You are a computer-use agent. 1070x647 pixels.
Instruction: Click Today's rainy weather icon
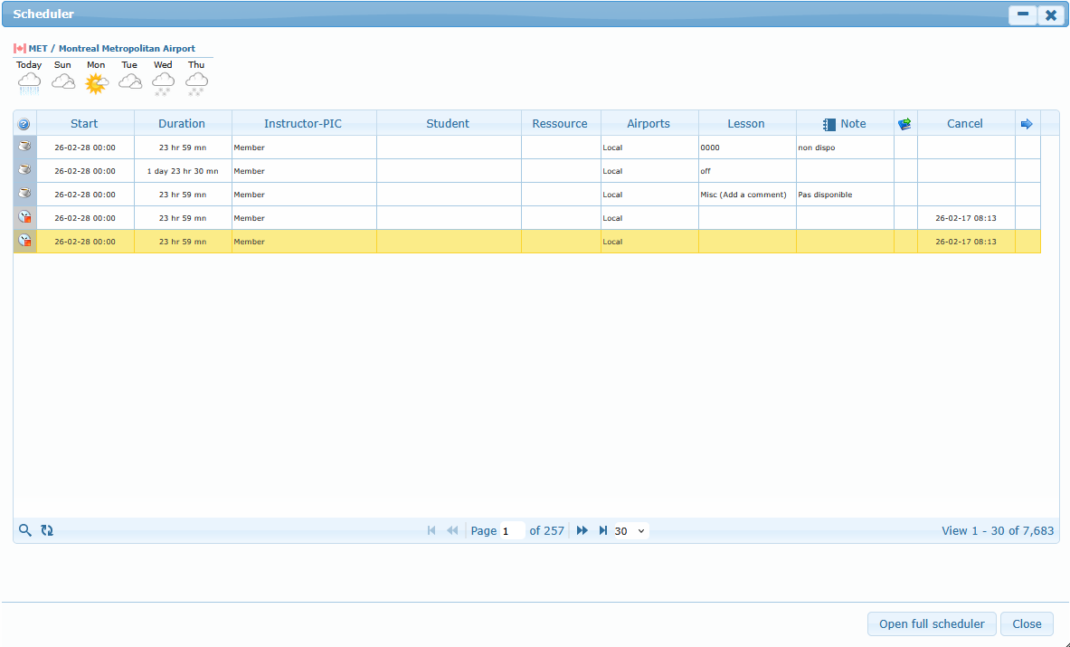click(29, 83)
